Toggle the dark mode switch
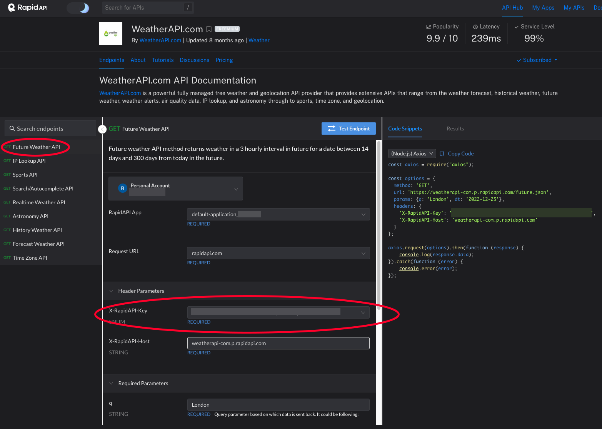The height and width of the screenshot is (429, 602). [x=78, y=8]
